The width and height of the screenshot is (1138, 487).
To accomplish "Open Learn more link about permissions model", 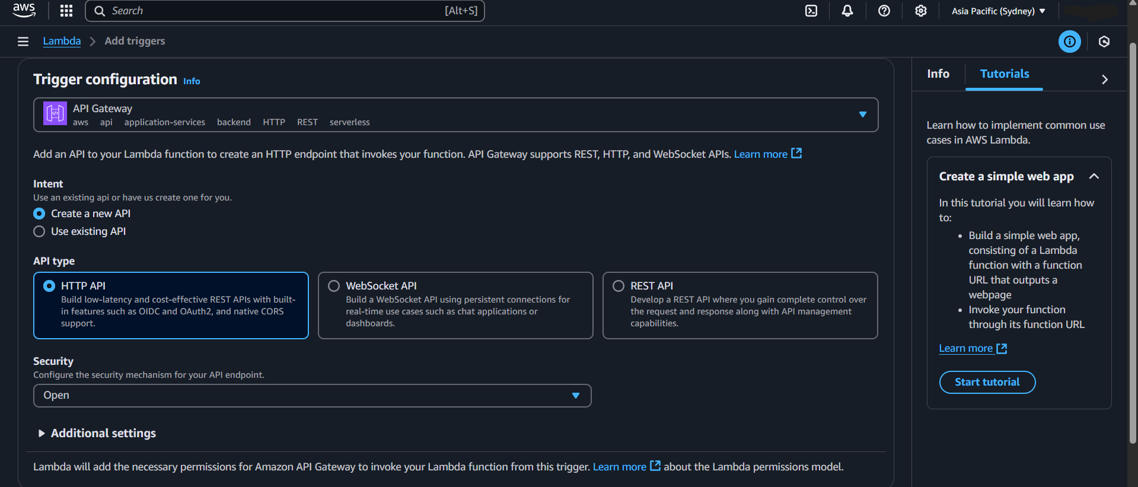I will tap(620, 467).
